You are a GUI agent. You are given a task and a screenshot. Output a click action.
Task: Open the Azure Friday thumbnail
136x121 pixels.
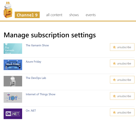[13, 65]
